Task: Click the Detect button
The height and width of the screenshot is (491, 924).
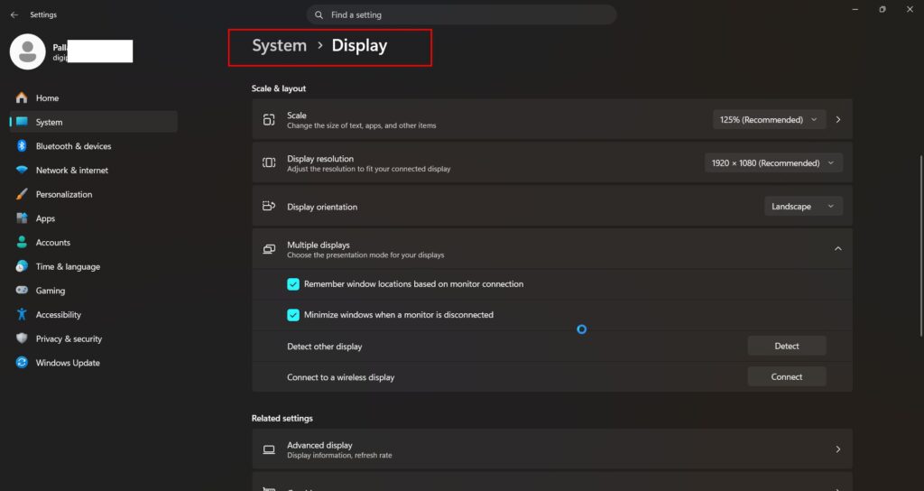Action: click(787, 346)
